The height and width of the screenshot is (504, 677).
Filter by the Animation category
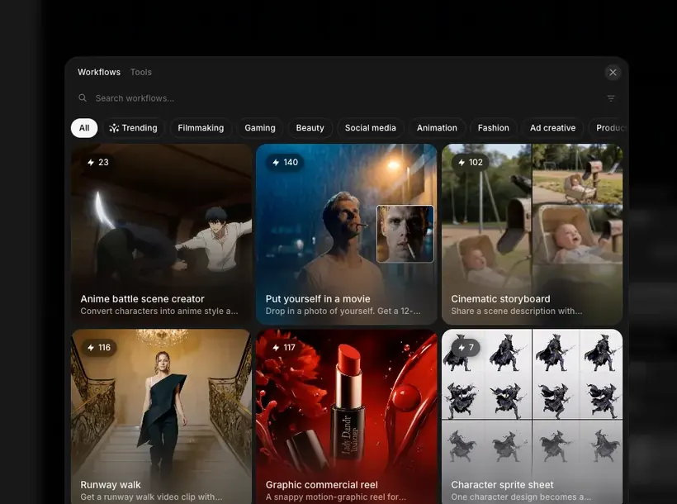click(437, 128)
